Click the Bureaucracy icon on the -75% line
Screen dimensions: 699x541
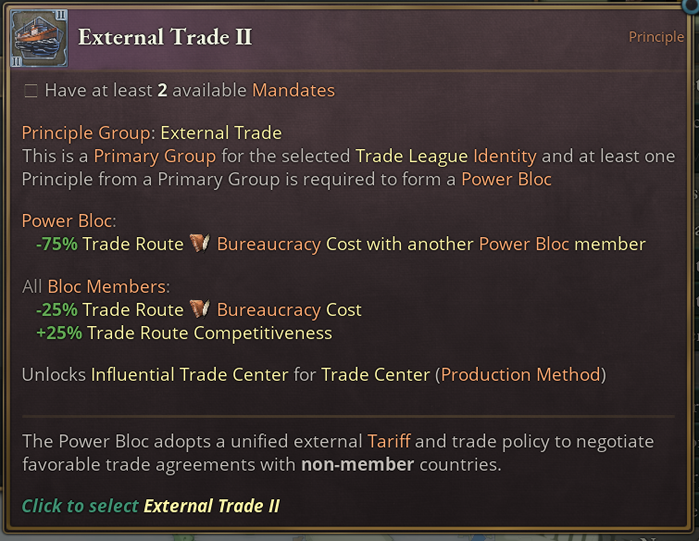[x=200, y=244]
